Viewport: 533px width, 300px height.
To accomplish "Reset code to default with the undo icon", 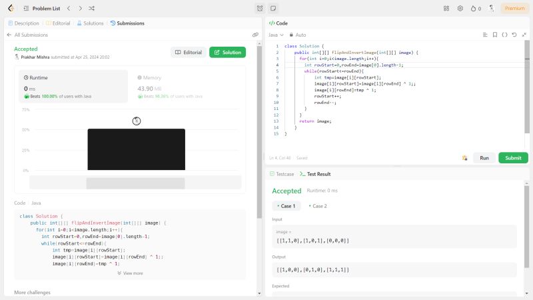I will pos(514,35).
